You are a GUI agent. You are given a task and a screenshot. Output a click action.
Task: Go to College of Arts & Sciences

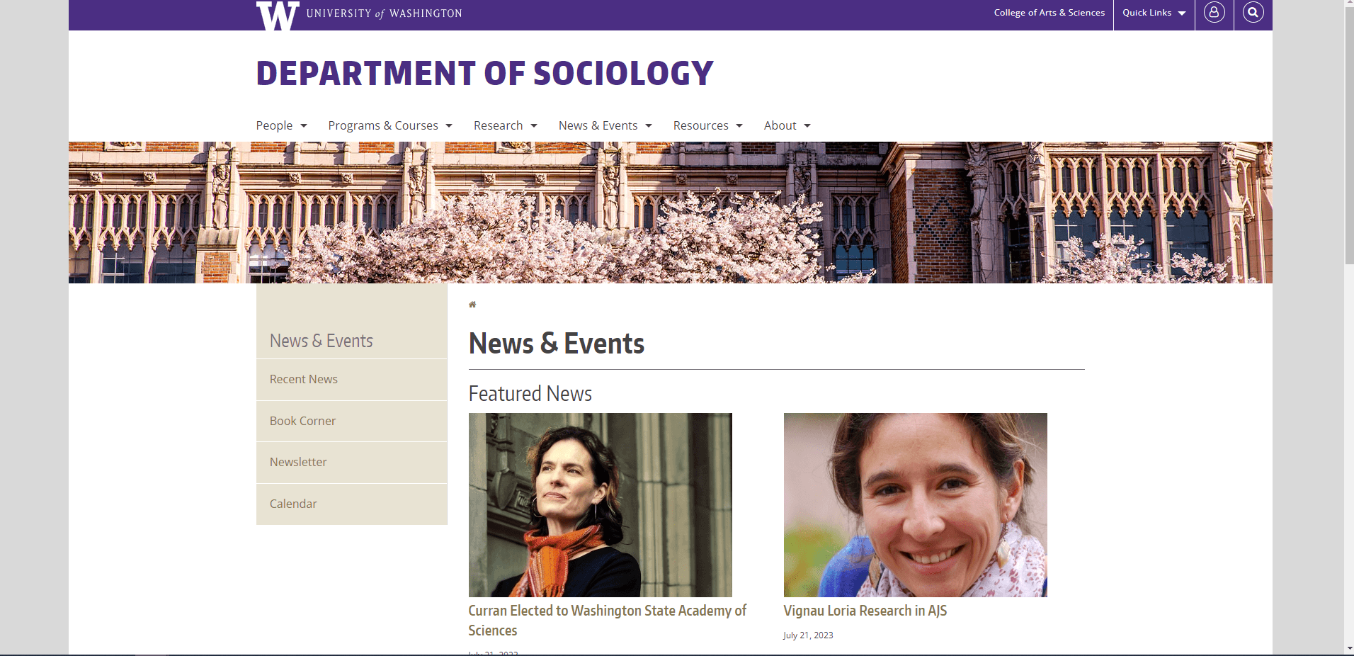(x=1049, y=13)
